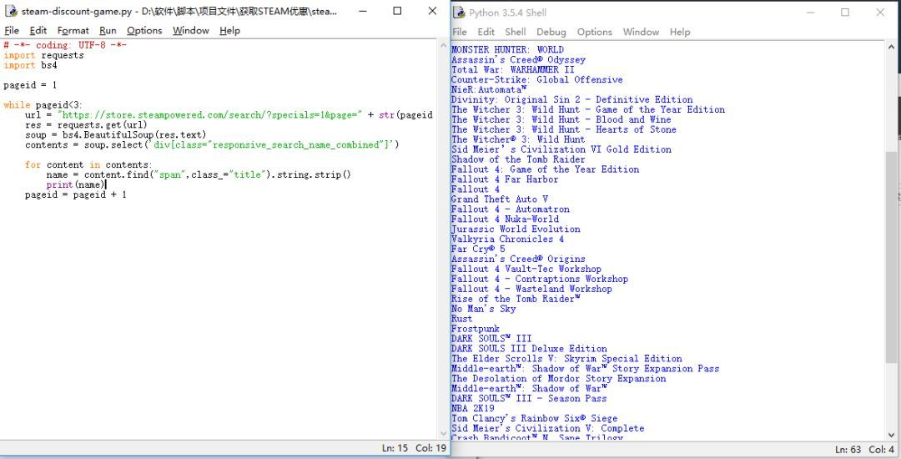Open Run menu in editor window
This screenshot has width=901, height=459.
pos(108,30)
